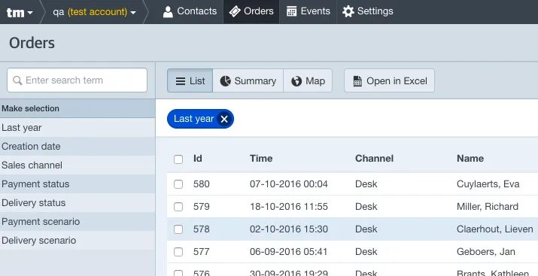Click Open in Excel button
538x276 pixels.
[390, 81]
